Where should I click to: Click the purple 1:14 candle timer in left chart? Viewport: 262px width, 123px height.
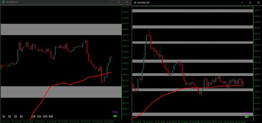(x=115, y=112)
